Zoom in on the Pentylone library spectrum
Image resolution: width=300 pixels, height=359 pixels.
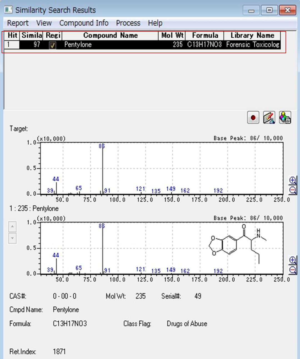pos(292,260)
